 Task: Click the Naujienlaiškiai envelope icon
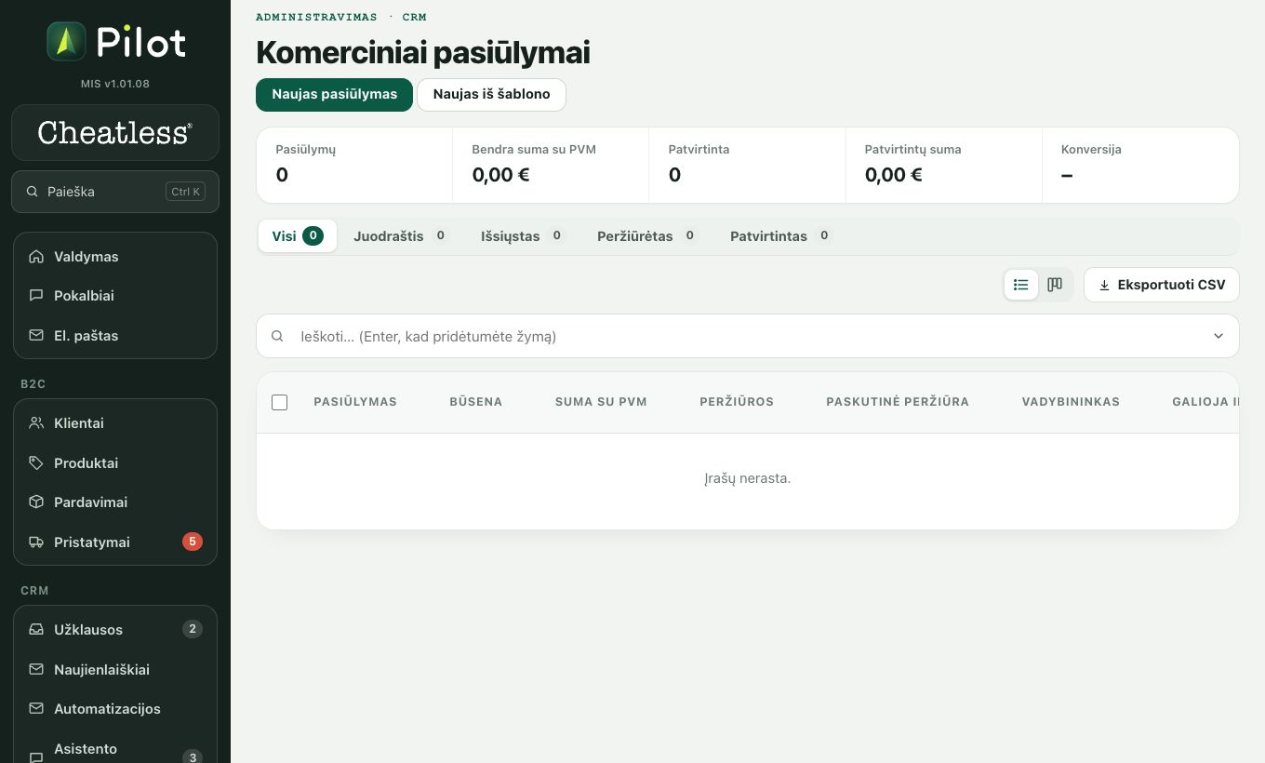(36, 670)
